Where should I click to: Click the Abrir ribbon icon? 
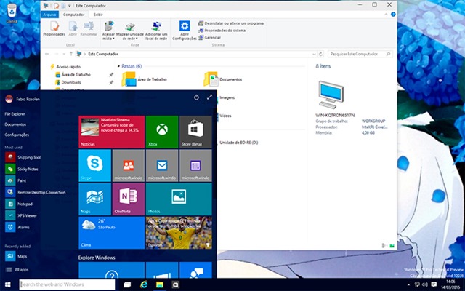pos(73,28)
